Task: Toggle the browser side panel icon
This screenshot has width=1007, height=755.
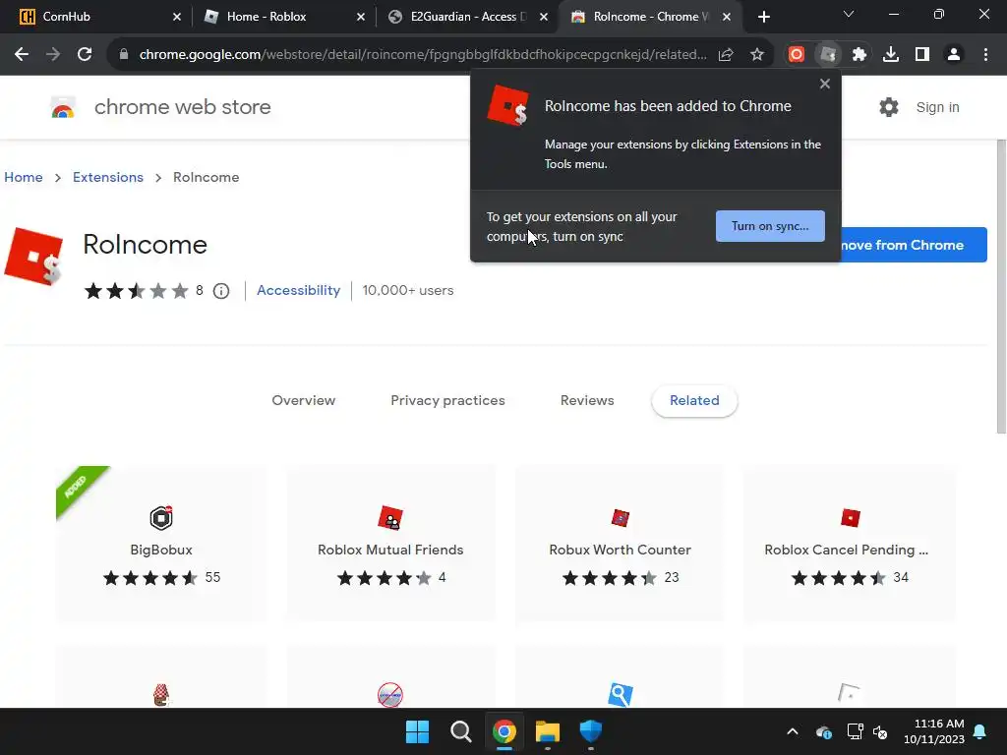Action: coord(922,55)
